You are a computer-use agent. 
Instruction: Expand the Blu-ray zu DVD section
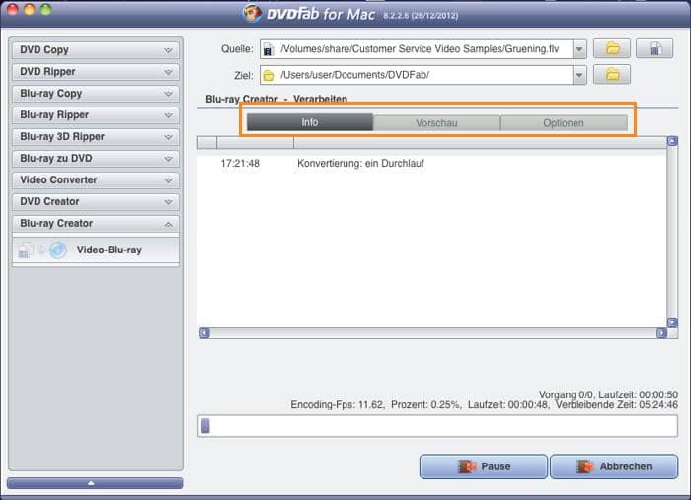pos(96,158)
